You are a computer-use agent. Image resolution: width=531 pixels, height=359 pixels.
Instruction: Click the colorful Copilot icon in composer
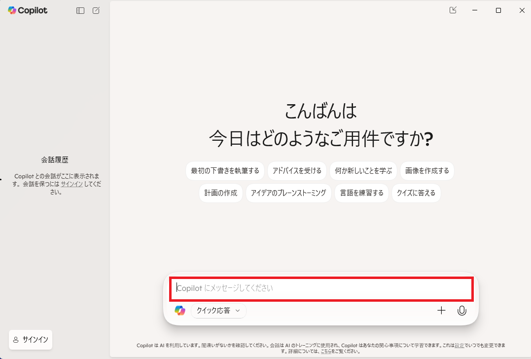point(180,311)
